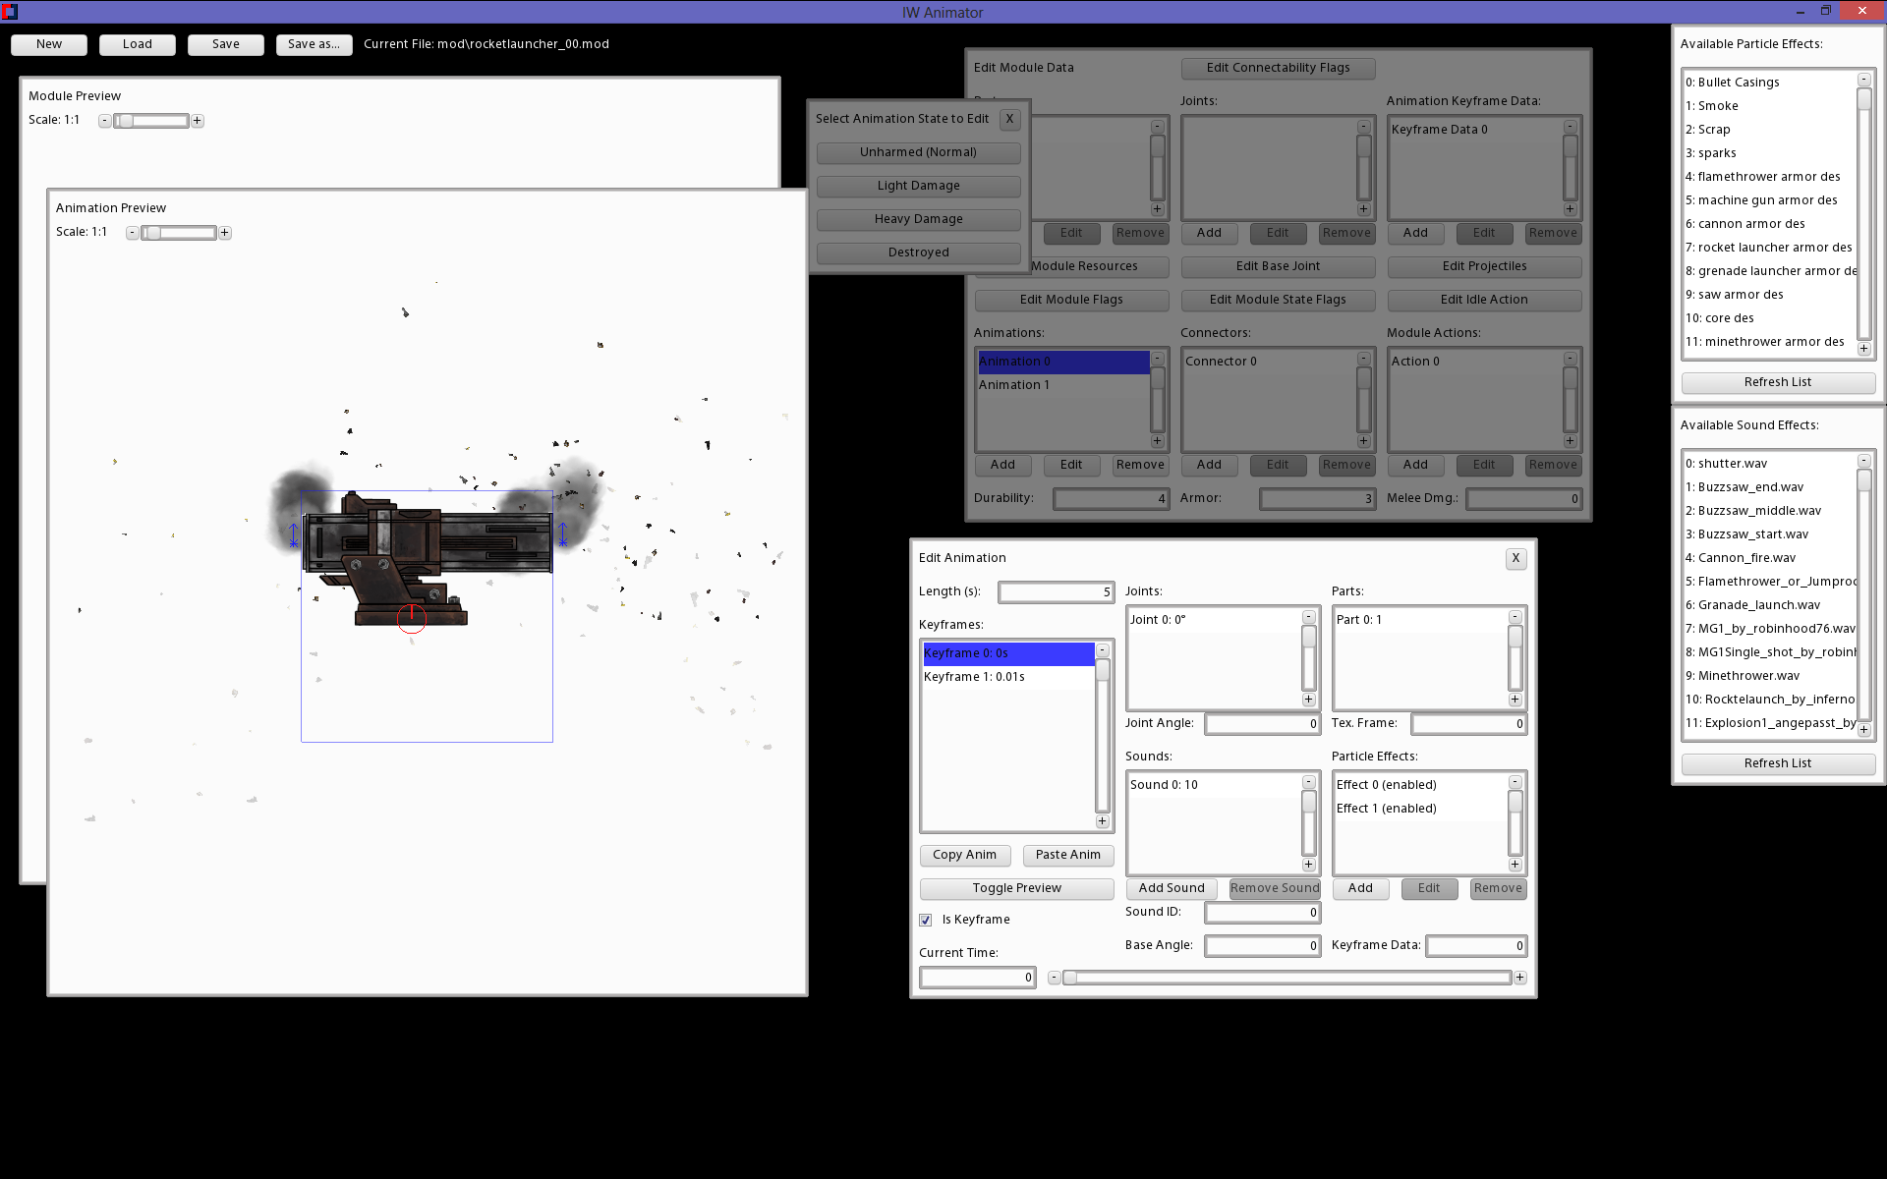Open the Edit Projectiles editor
The height and width of the screenshot is (1179, 1887).
[1484, 266]
